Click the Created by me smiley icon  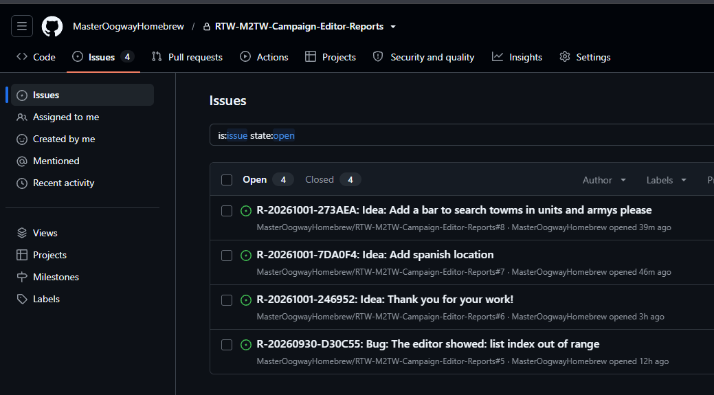coord(22,139)
